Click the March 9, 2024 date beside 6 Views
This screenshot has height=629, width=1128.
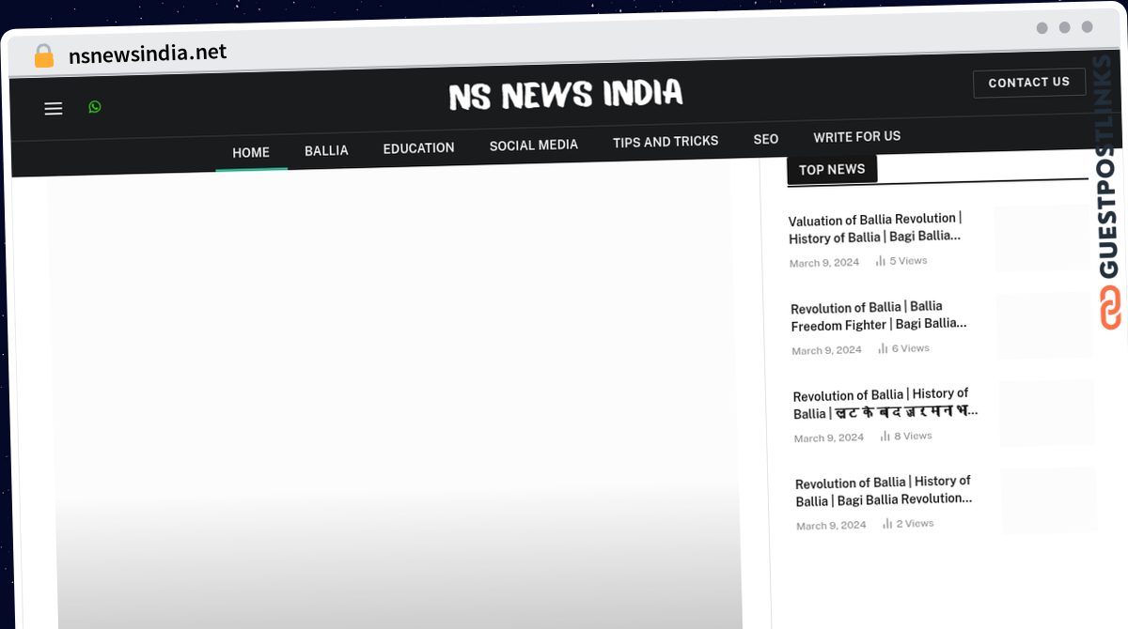[x=827, y=350]
